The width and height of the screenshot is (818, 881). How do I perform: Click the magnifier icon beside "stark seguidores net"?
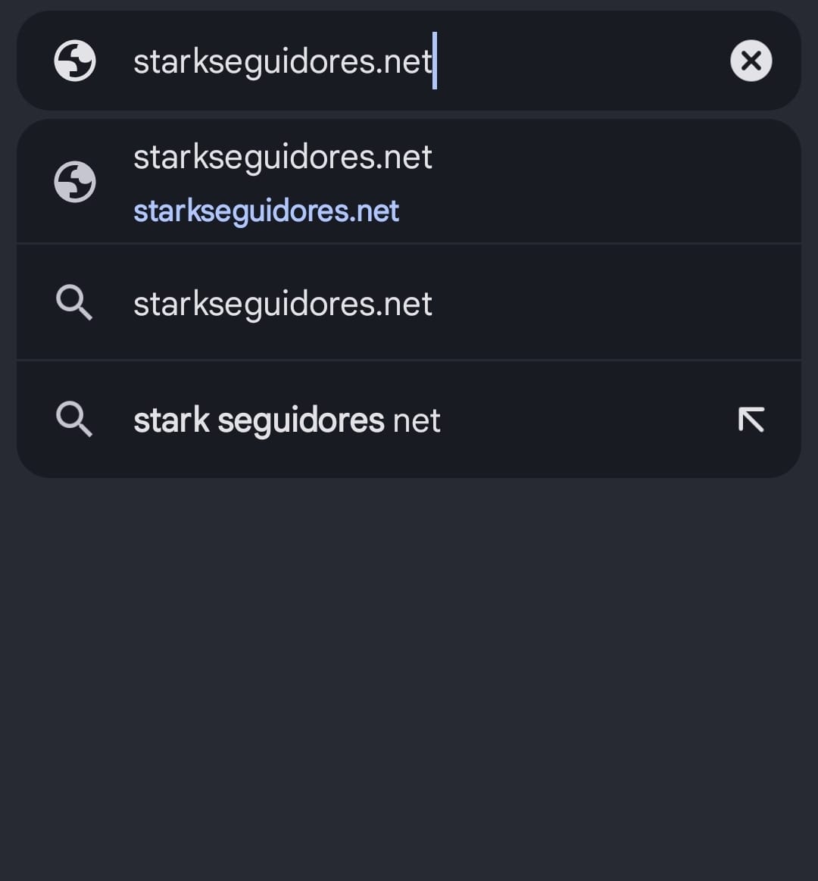[x=74, y=419]
